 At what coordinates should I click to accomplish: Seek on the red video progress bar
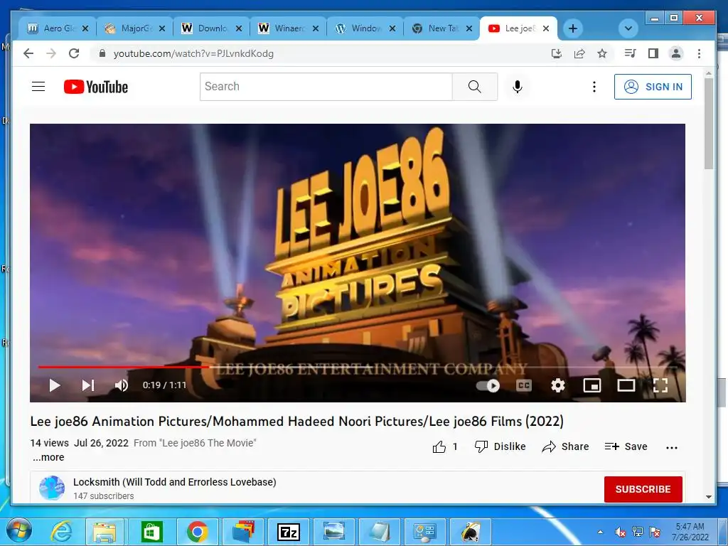click(124, 368)
